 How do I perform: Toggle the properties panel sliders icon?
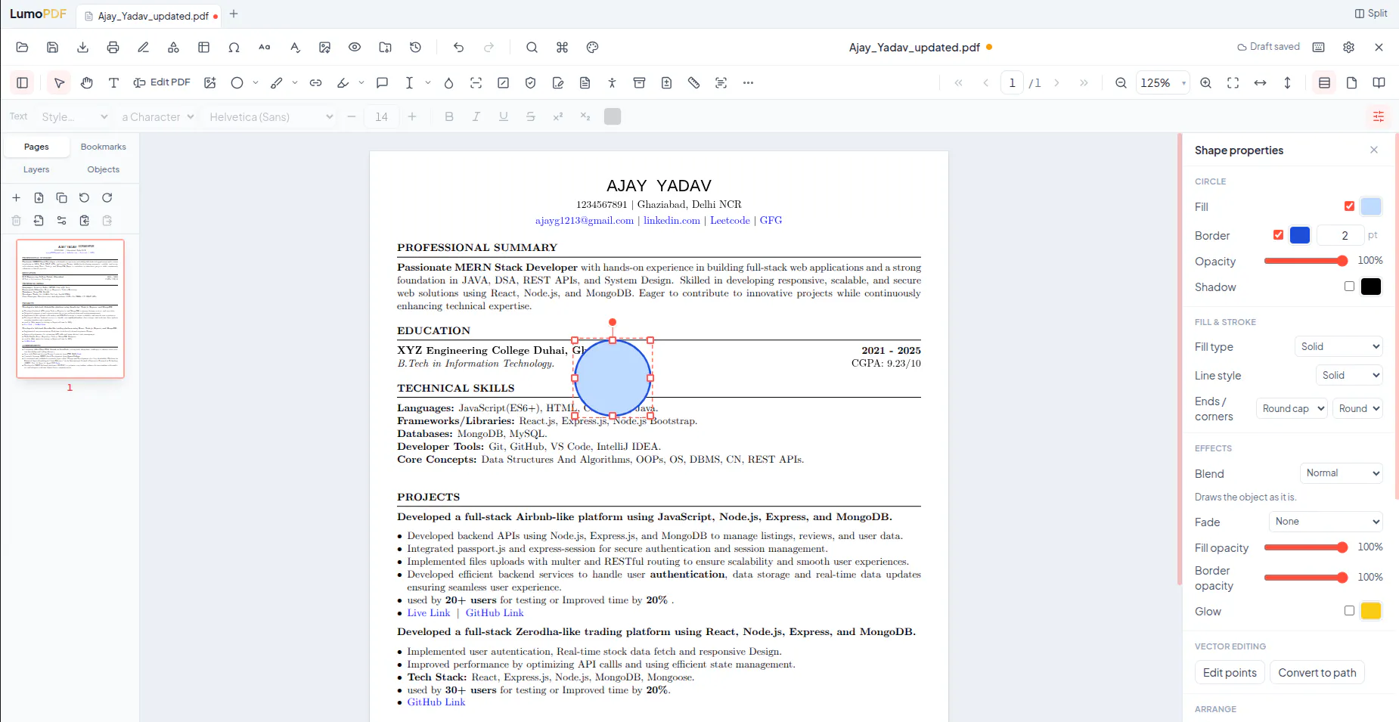coord(1379,116)
